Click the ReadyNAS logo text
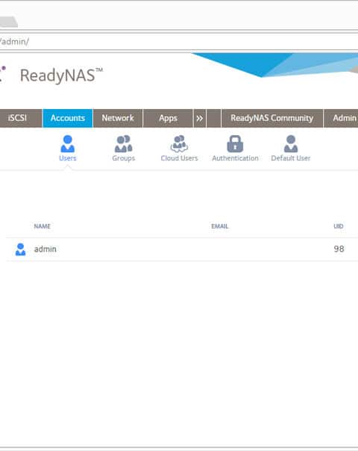358x451 pixels. (x=61, y=75)
